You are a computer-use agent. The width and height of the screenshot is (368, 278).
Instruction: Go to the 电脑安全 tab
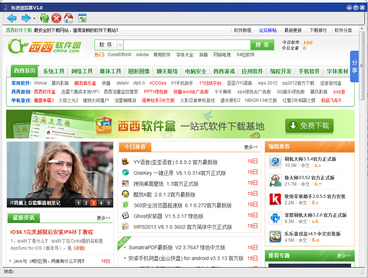(195, 71)
